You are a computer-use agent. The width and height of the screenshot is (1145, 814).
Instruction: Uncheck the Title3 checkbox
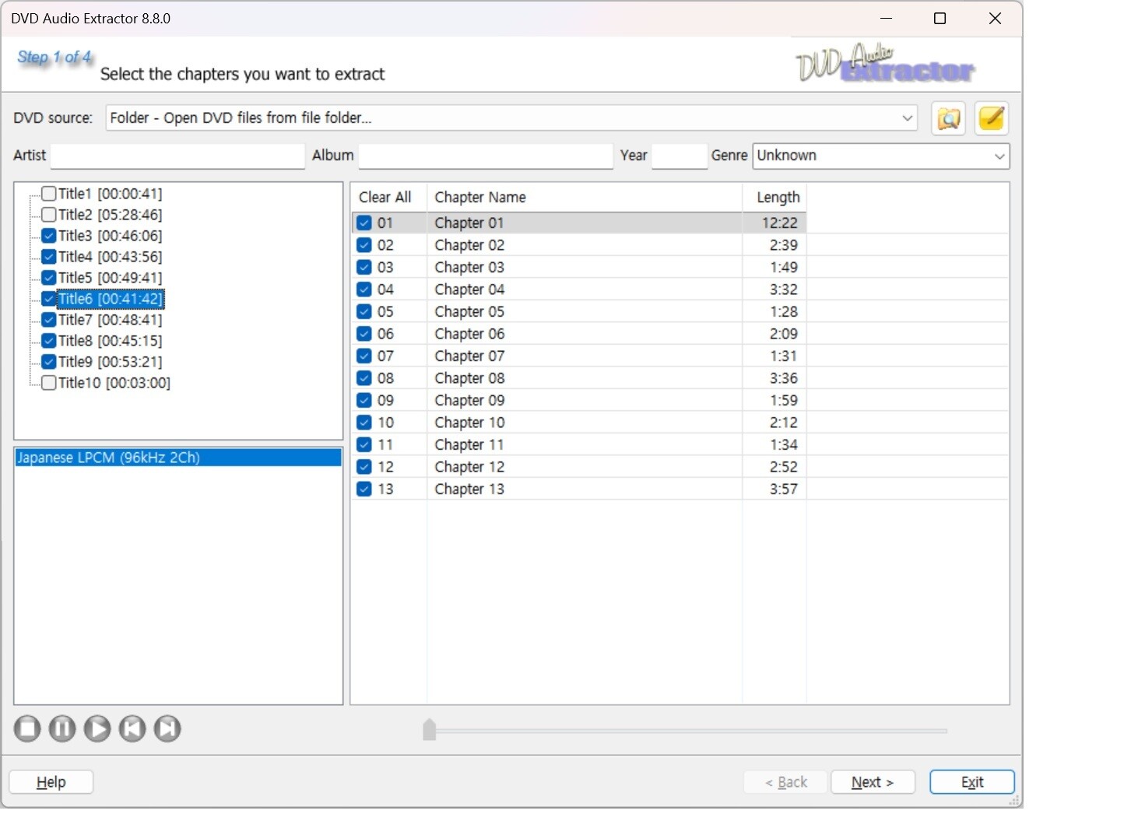pyautogui.click(x=49, y=236)
